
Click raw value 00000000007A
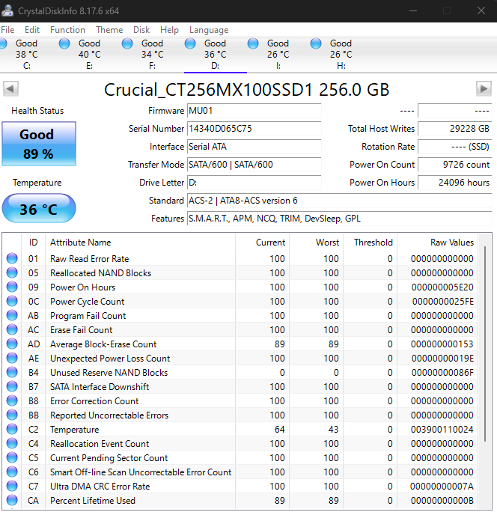click(x=442, y=486)
